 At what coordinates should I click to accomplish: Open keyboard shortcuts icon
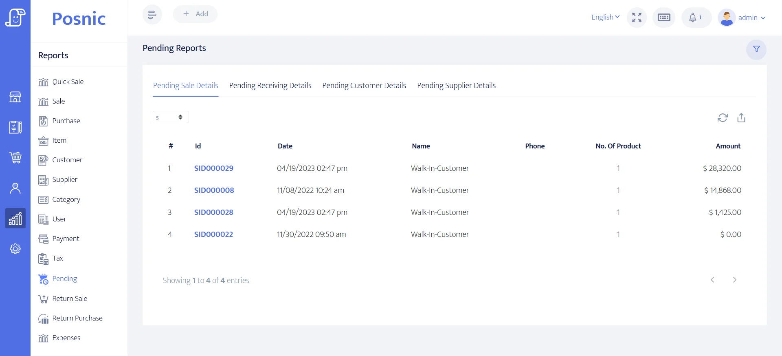pyautogui.click(x=664, y=18)
